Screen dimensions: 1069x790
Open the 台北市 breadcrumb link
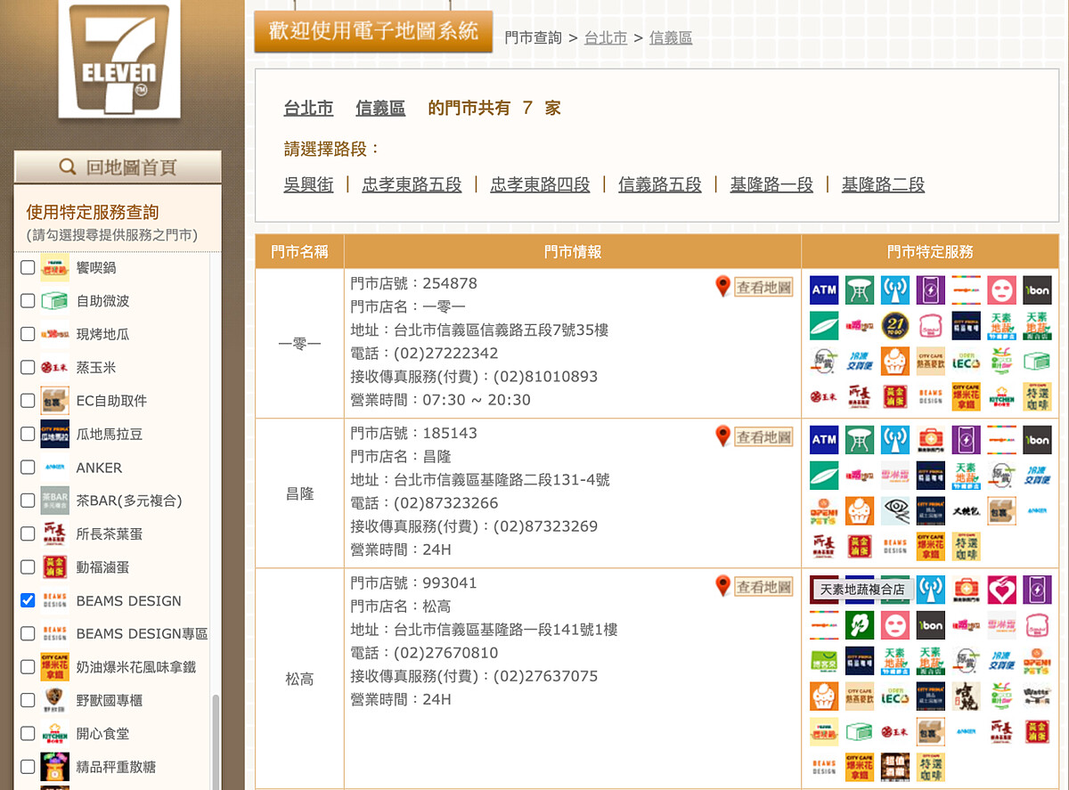tap(606, 37)
